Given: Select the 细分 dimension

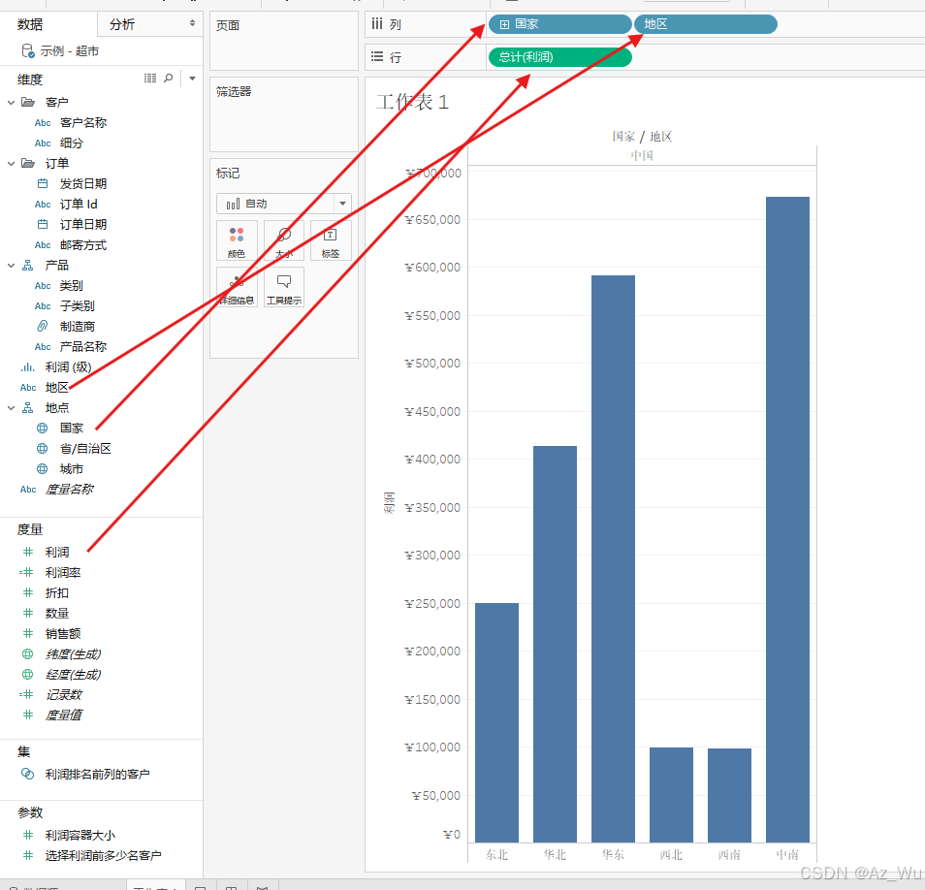Looking at the screenshot, I should click(x=72, y=143).
